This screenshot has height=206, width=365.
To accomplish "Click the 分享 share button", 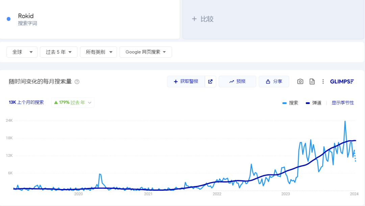I will [x=274, y=81].
